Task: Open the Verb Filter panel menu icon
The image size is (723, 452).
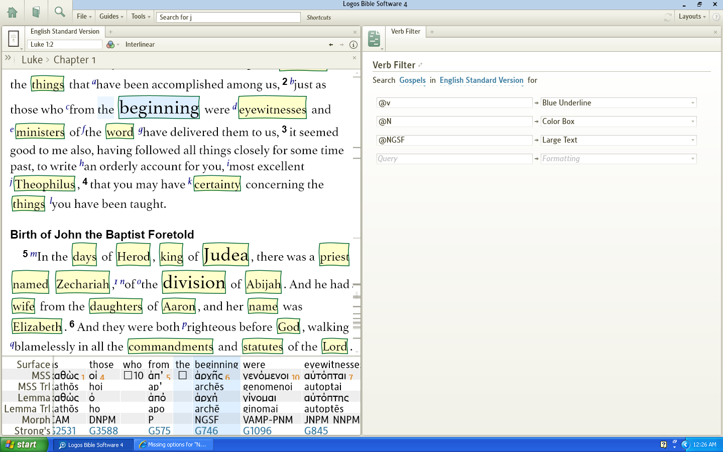Action: tap(375, 39)
